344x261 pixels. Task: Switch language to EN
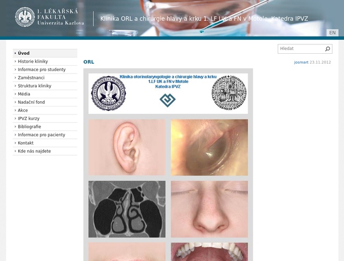coord(332,33)
